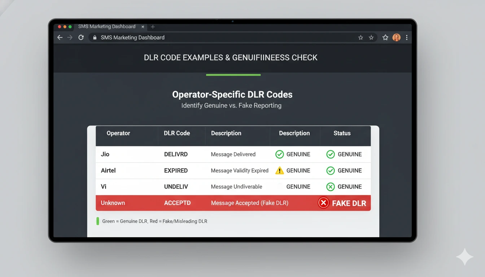Click the yellow warning triangle in the Airtel row
Screen dimensions: 485x277
click(279, 170)
